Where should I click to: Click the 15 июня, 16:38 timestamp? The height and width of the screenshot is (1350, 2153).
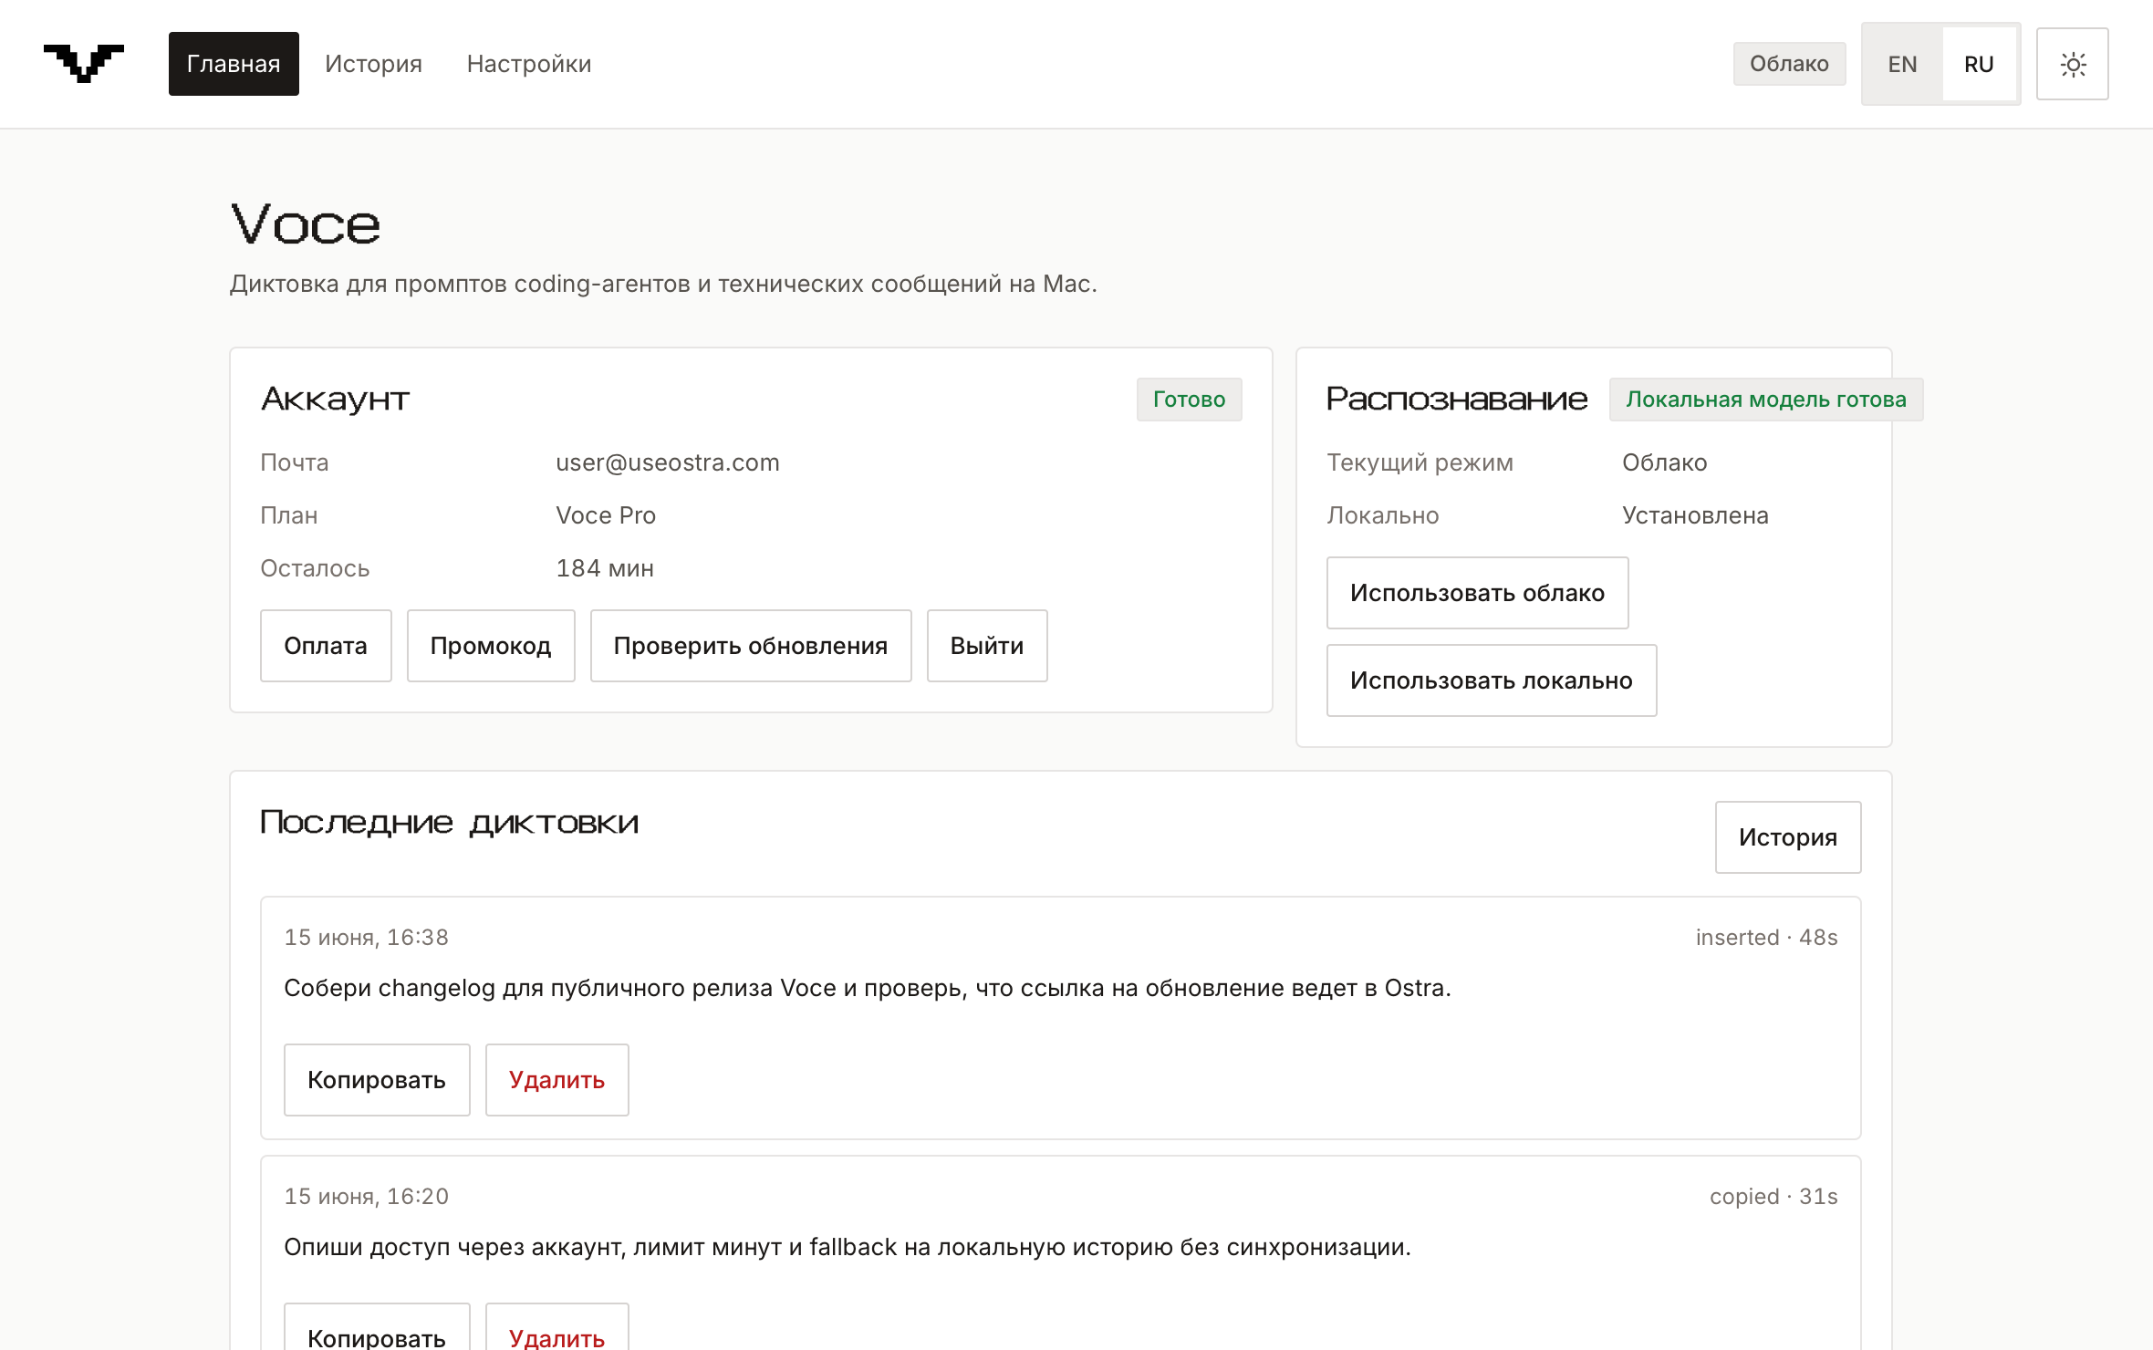coord(367,937)
